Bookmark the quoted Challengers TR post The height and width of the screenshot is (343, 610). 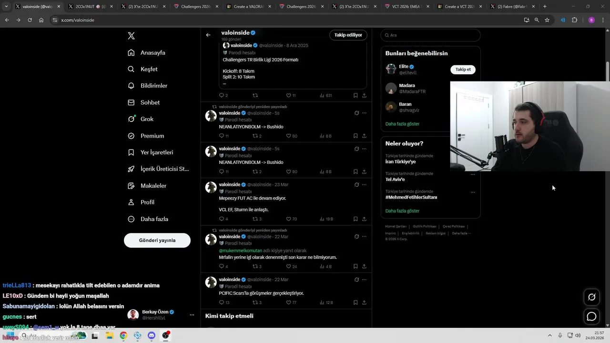pos(356,95)
